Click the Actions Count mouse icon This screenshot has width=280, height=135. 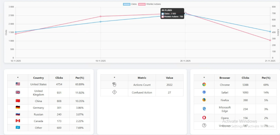pos(114,84)
